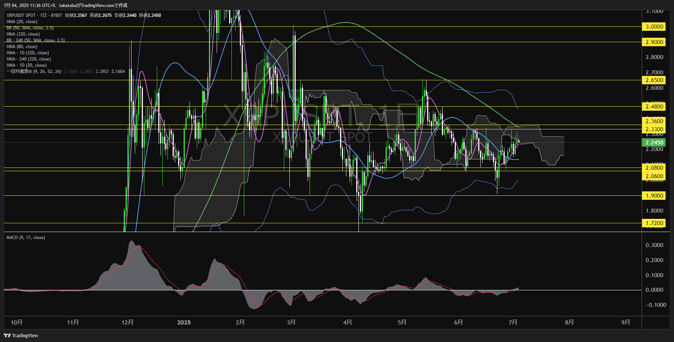This screenshot has height=342, width=674.
Task: Click the yellow 2.4800 price label
Action: [654, 106]
